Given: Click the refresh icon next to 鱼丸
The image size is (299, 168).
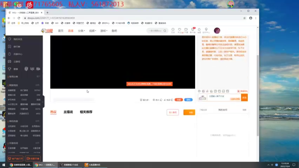Looking at the screenshot, I should point(161,100).
